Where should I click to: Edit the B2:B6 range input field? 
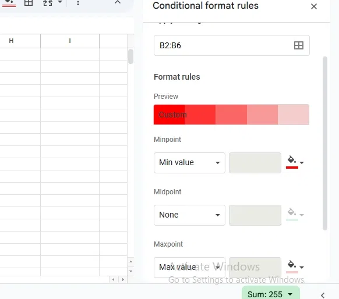pos(232,45)
